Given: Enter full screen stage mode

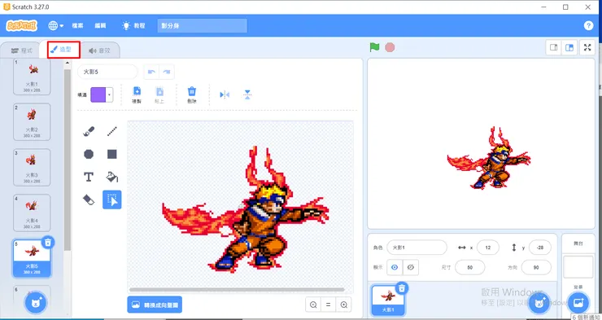Looking at the screenshot, I should tap(587, 48).
